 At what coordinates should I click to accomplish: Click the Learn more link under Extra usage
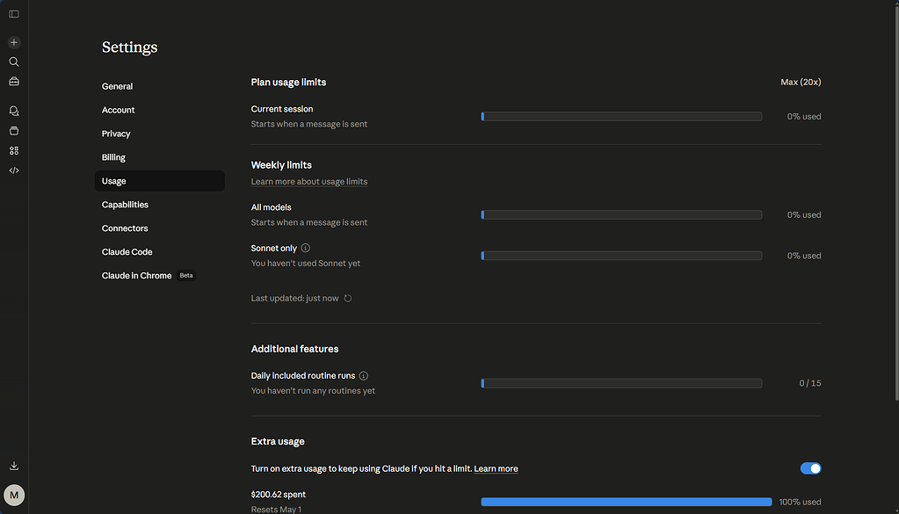click(x=496, y=468)
